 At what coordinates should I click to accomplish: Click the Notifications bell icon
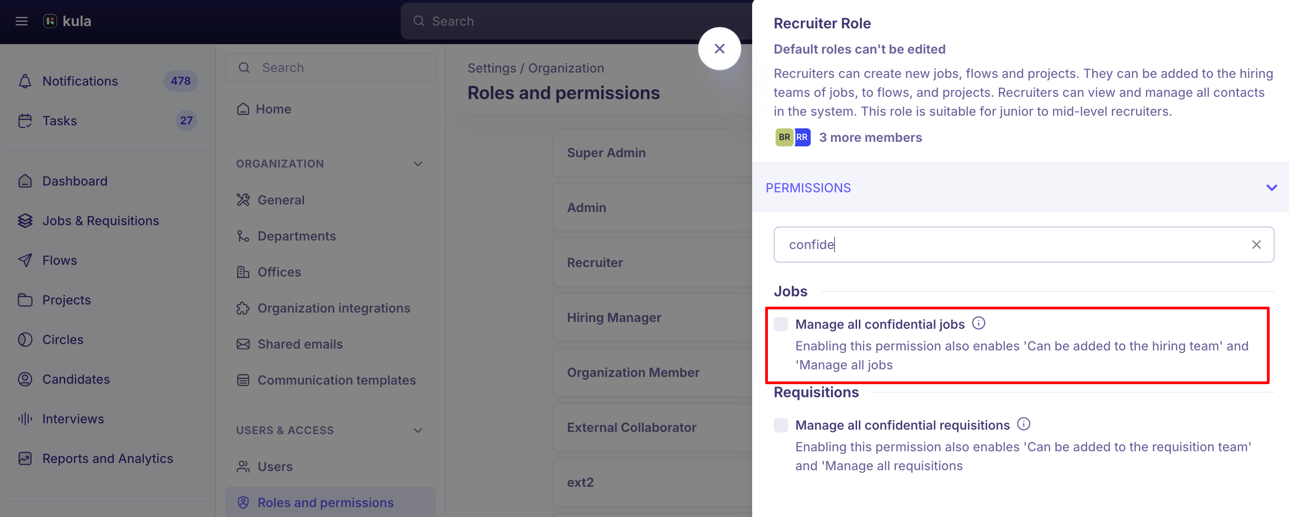(x=25, y=81)
